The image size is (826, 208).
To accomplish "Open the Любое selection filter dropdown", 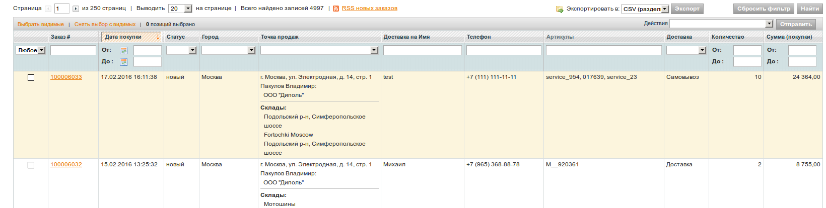I will pyautogui.click(x=31, y=50).
